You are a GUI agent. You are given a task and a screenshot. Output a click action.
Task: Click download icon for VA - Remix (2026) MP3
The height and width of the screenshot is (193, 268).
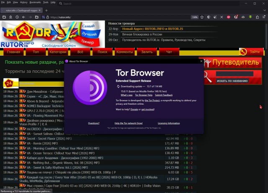click(x=21, y=143)
